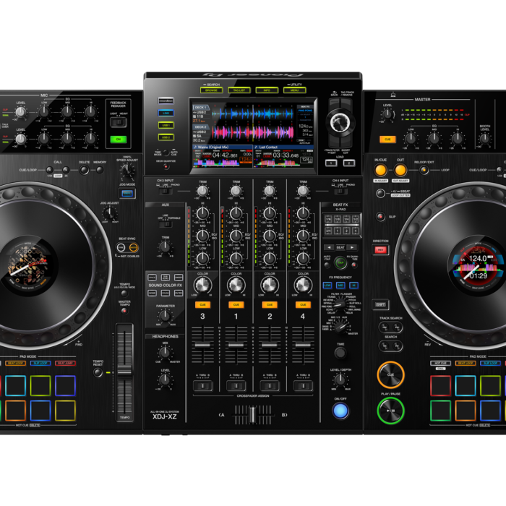This screenshot has width=506, height=506.
Task: Select the USB 1 source button
Action: (x=166, y=125)
